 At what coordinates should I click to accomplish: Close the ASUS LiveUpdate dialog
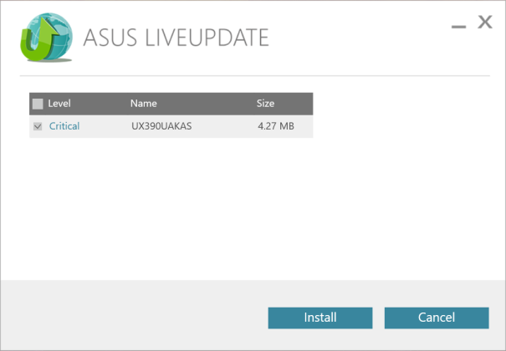485,22
